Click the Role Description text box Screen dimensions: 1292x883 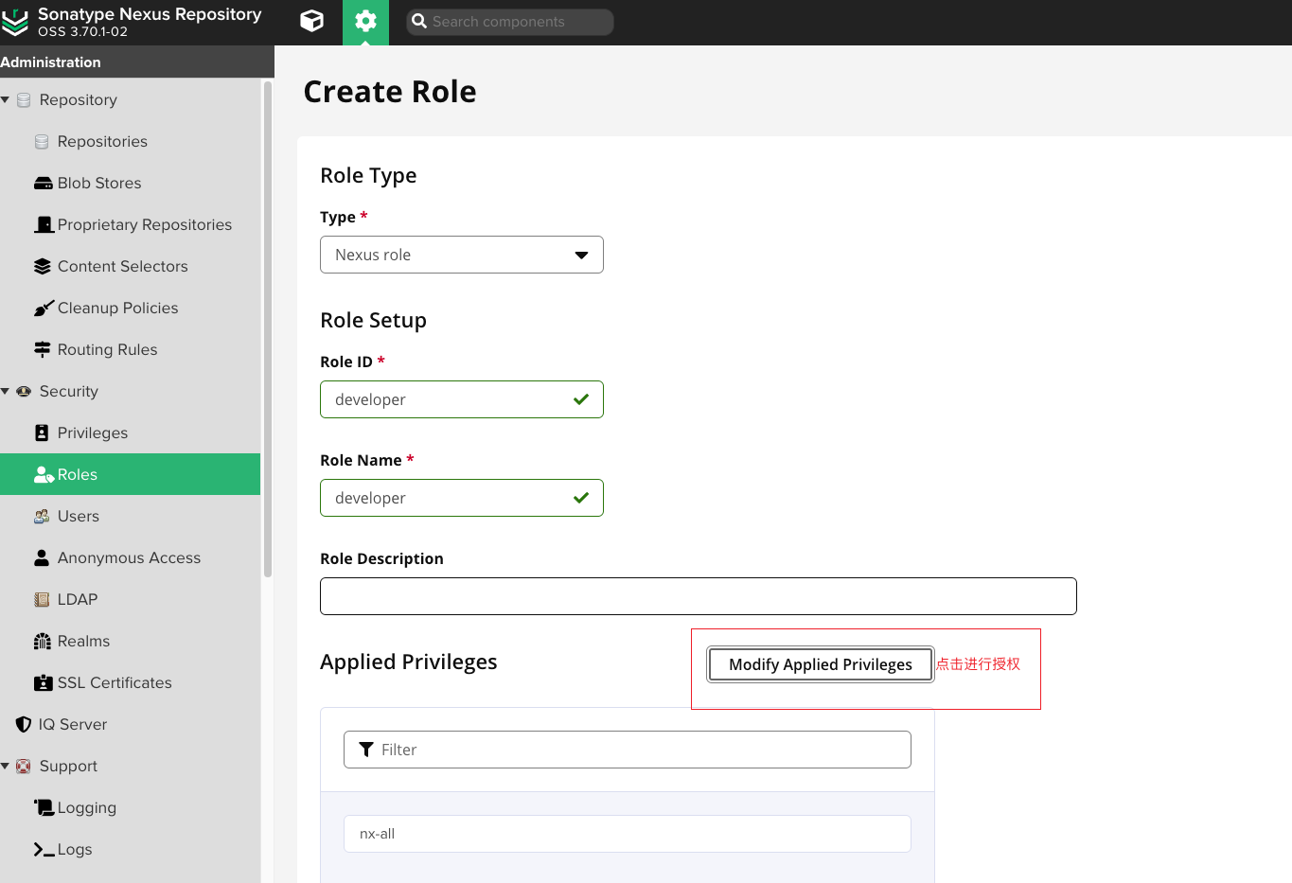coord(699,596)
